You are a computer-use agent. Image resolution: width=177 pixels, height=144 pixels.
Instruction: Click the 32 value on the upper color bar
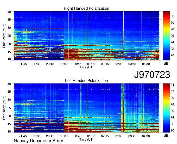tap(172, 16)
